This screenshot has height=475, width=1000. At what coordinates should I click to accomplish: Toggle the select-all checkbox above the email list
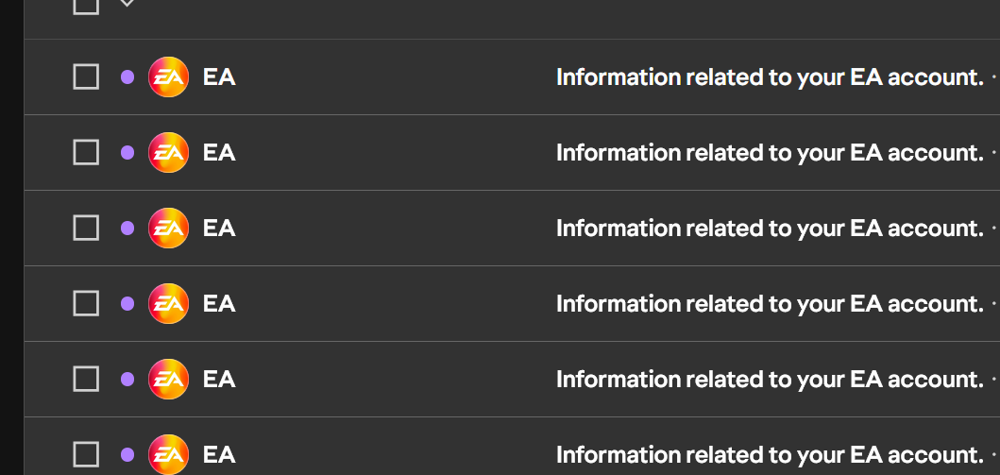click(86, 5)
